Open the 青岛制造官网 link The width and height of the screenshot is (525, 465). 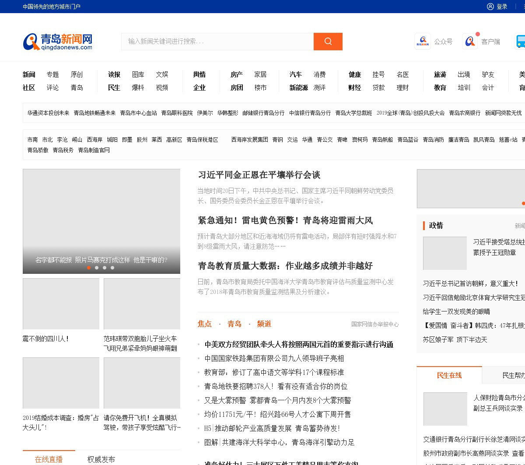tap(94, 150)
